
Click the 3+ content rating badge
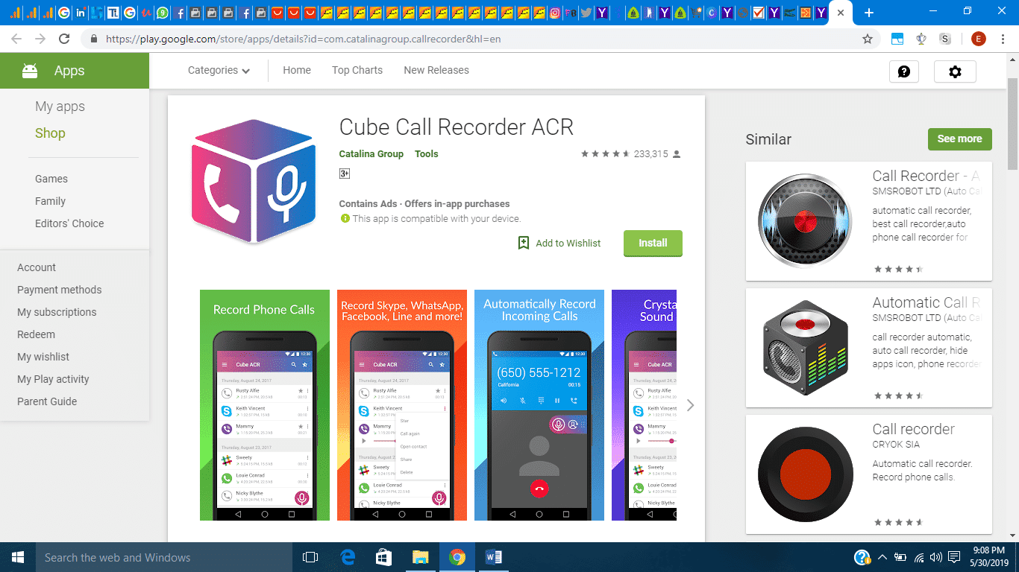345,174
